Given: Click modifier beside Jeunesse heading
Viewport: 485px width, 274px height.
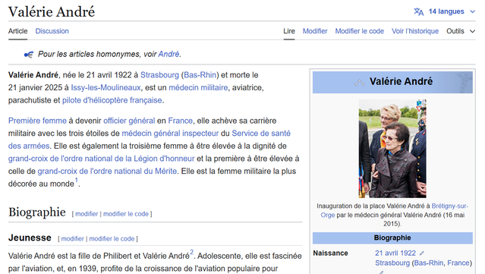Looking at the screenshot, I should click(x=72, y=239).
